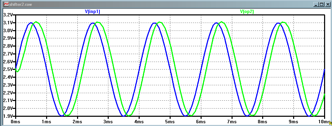Click the 0ms label on the time axis
This screenshot has width=332, height=126.
point(16,122)
